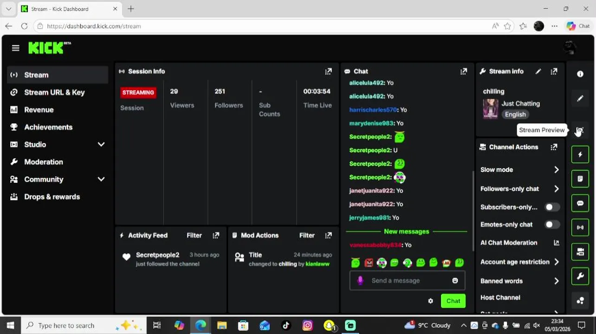Open AI Chat Moderation external link
Image resolution: width=596 pixels, height=334 pixels.
tap(556, 243)
